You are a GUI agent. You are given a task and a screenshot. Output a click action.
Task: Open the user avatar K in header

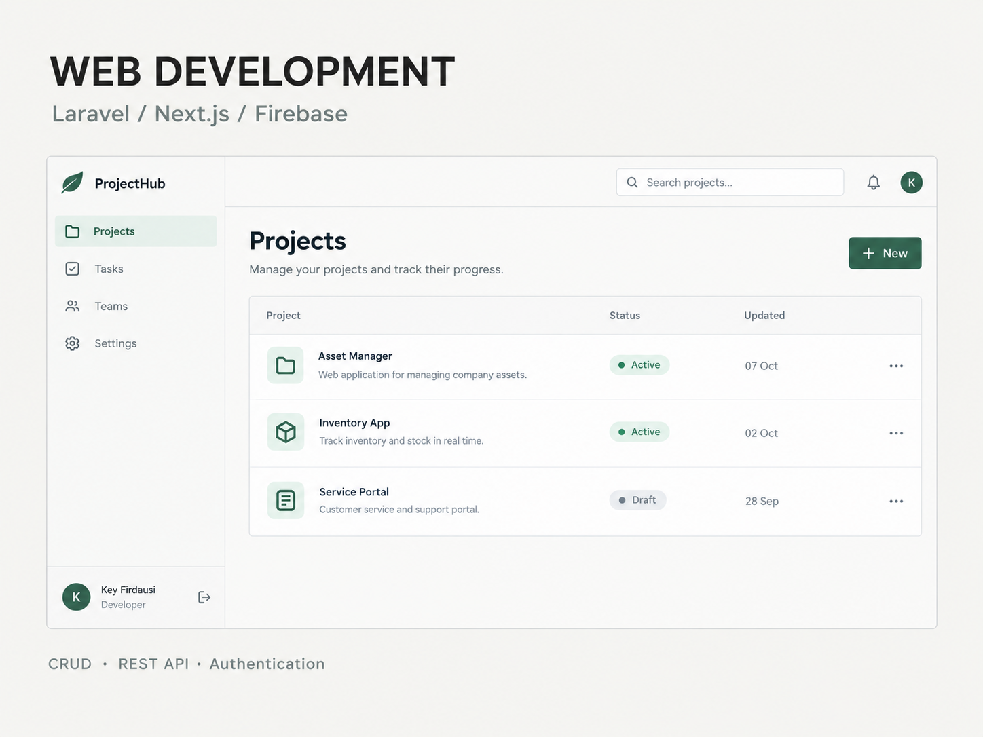tap(912, 183)
